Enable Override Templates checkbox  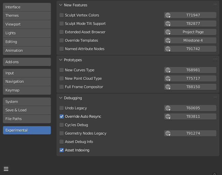click(x=62, y=40)
